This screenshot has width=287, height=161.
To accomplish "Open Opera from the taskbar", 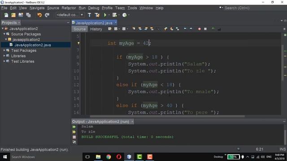I will pyautogui.click(x=119, y=157).
